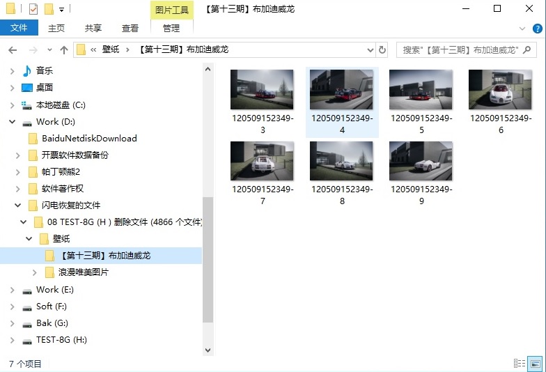Select TEST-8G (H:) drive
The width and height of the screenshot is (546, 372).
click(x=61, y=340)
